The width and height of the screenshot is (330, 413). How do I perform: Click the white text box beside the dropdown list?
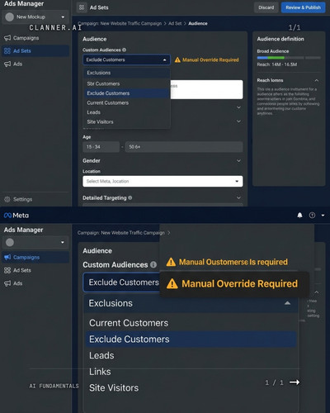[206, 89]
